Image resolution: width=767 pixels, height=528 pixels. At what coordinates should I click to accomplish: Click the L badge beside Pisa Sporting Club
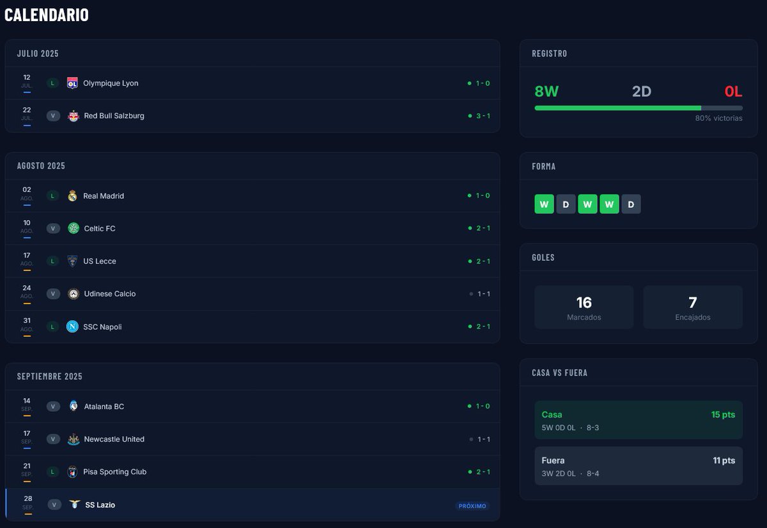point(52,472)
